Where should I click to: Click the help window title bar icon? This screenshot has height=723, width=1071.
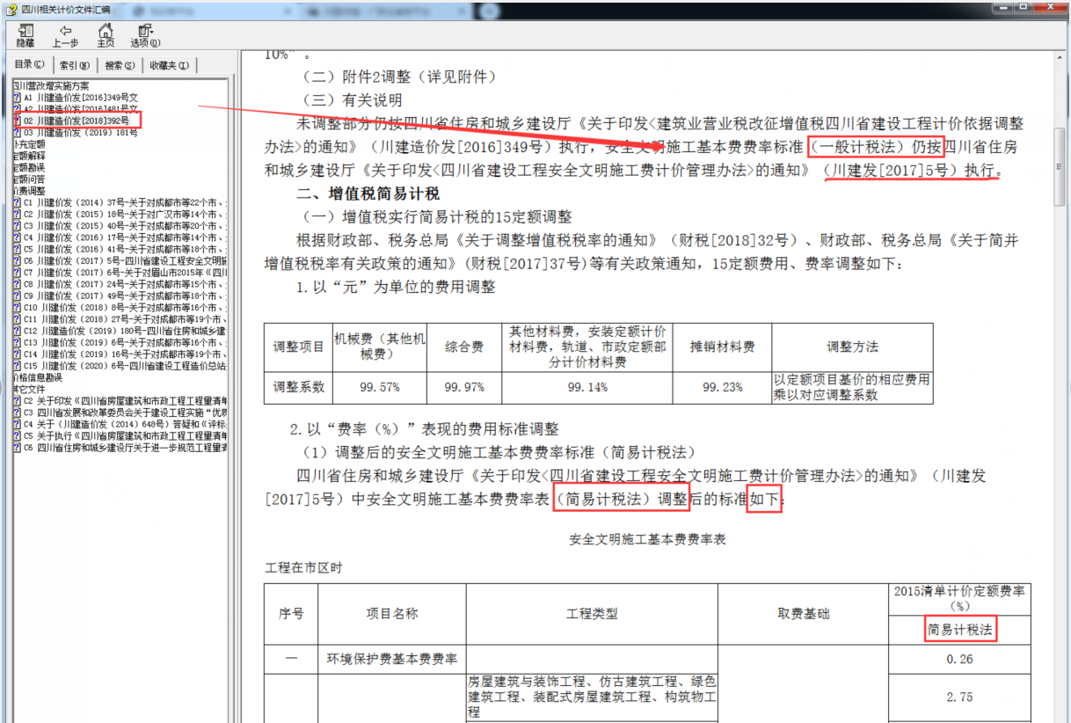click(11, 8)
